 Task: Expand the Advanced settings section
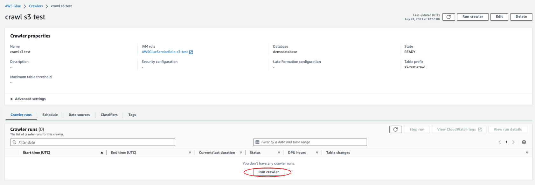click(12, 99)
